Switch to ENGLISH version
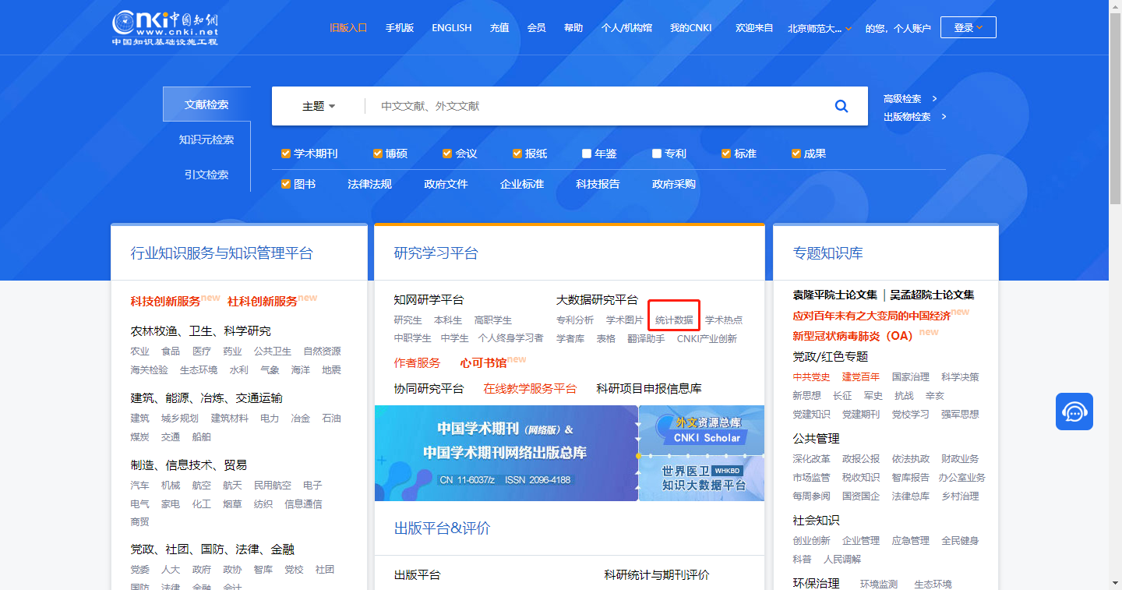Viewport: 1122px width, 590px height. 452,27
